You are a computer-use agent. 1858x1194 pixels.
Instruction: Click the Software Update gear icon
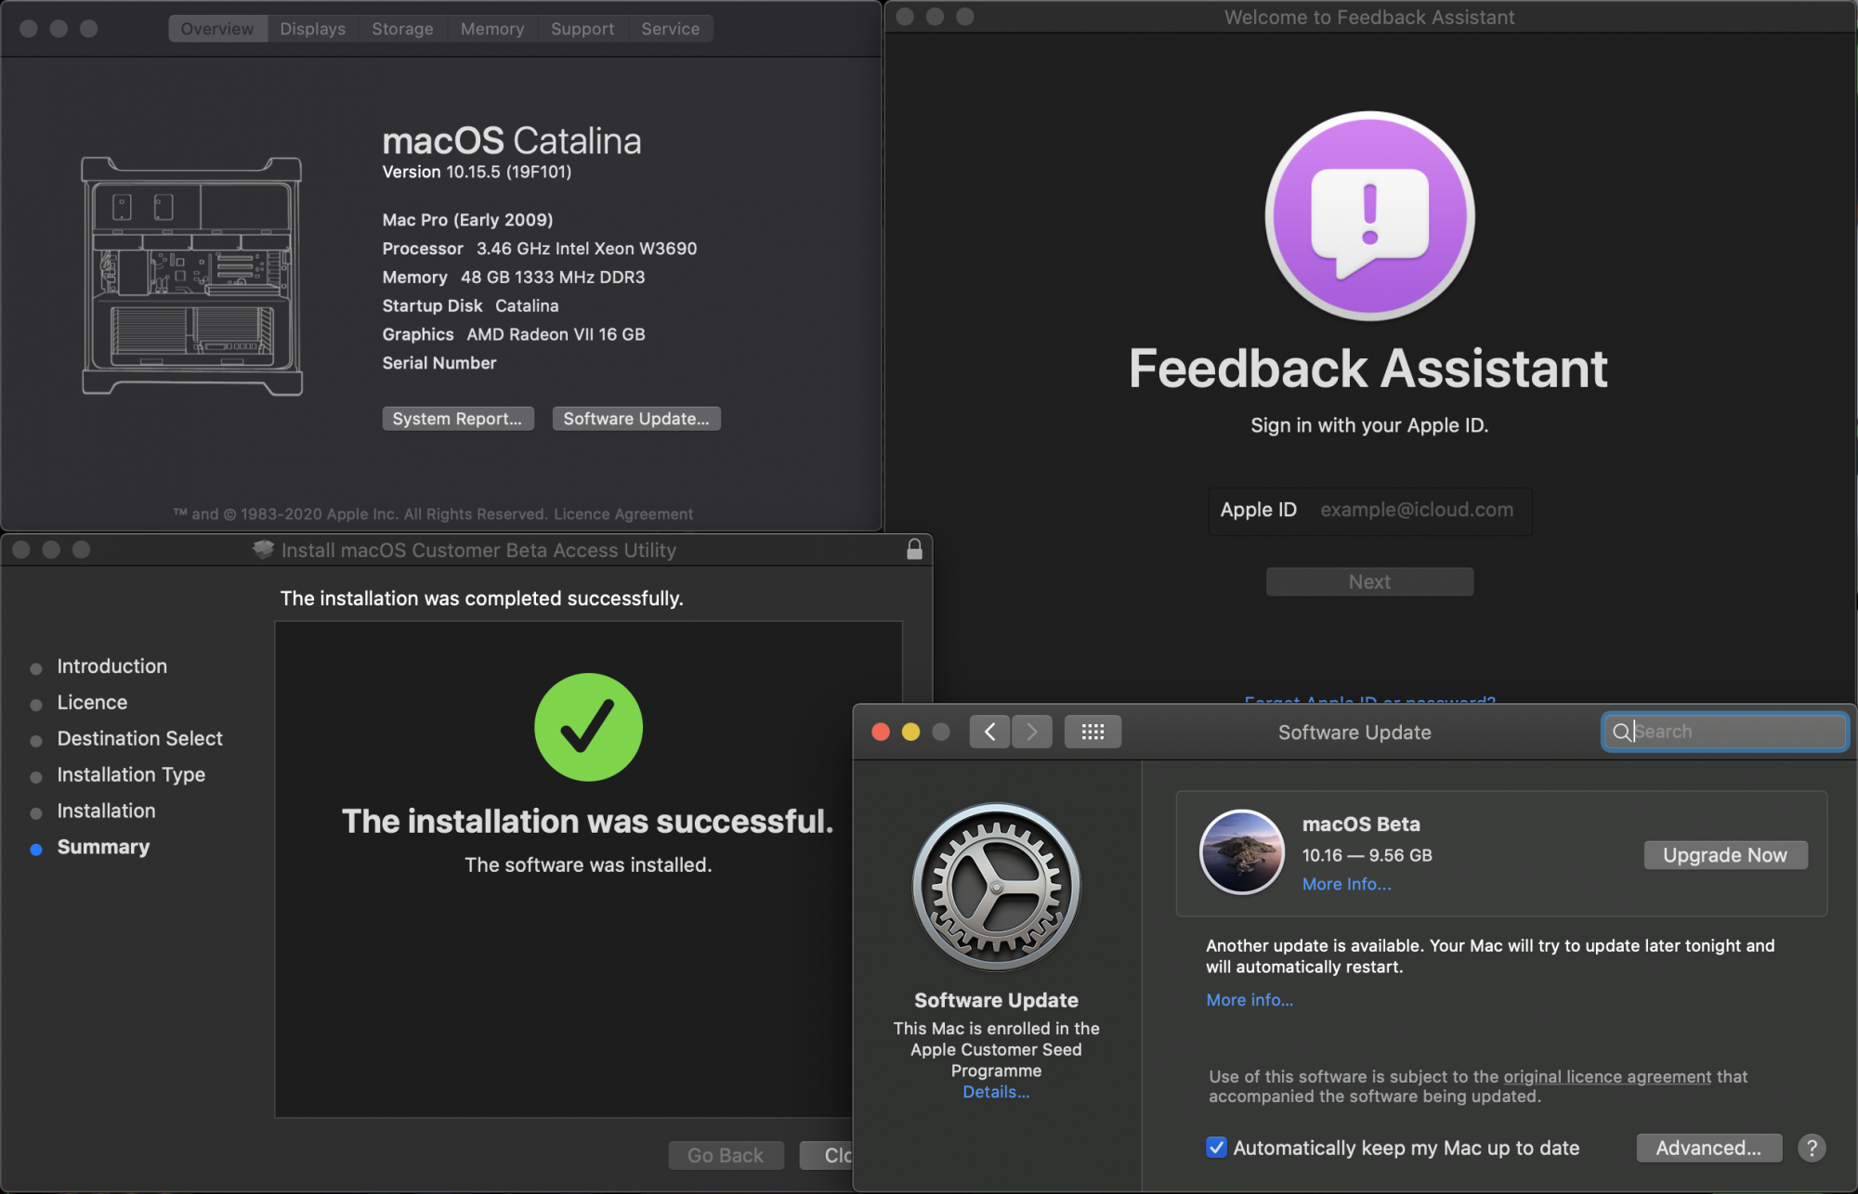click(x=996, y=887)
